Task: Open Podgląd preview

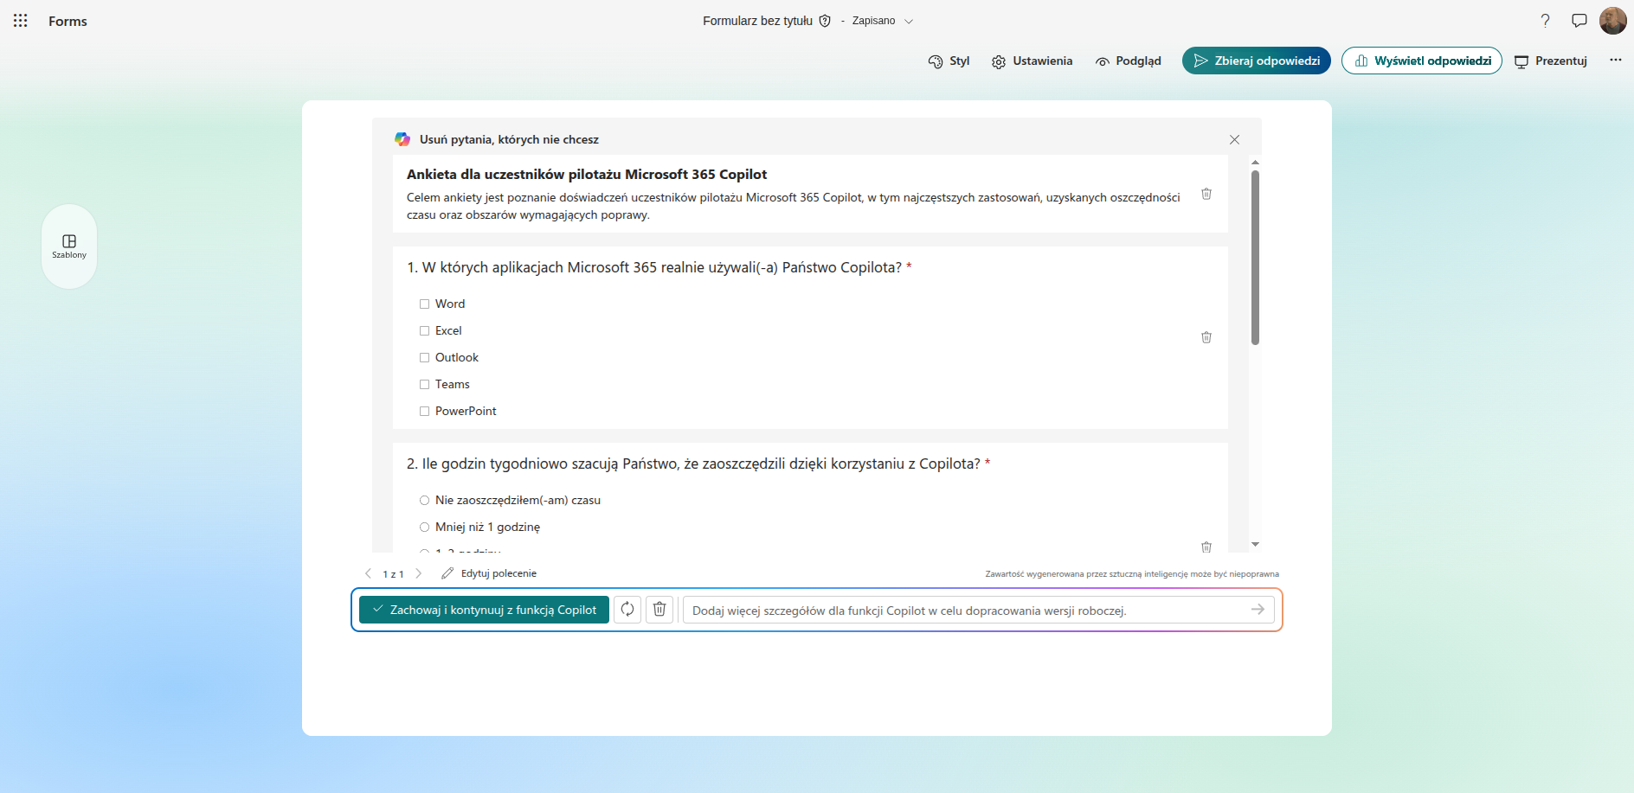Action: (x=1128, y=61)
